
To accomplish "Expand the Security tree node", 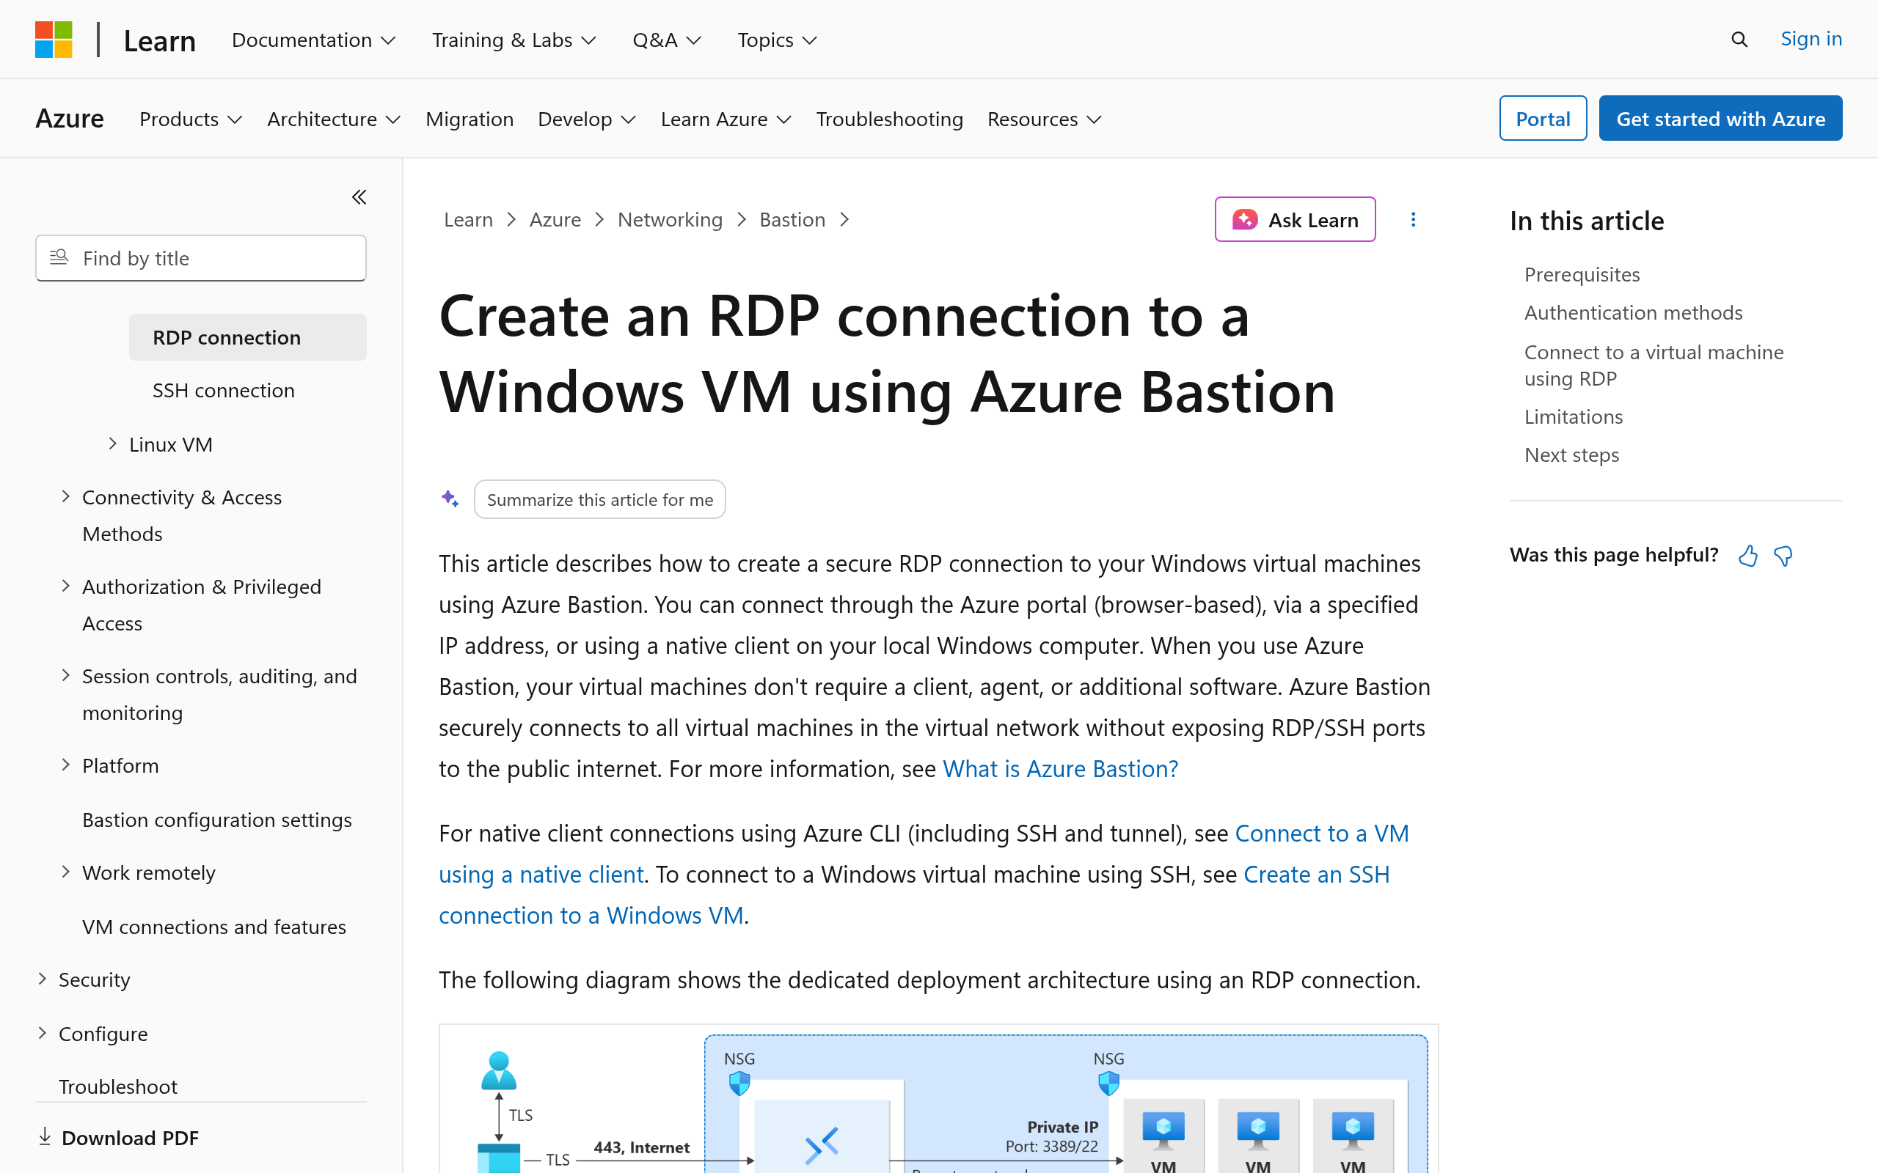I will click(43, 979).
